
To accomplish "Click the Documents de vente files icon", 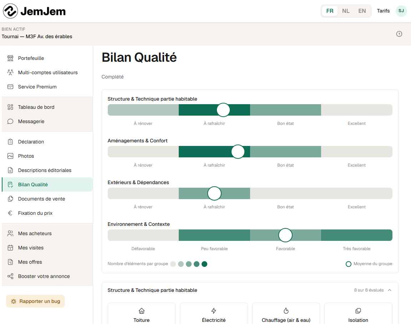I will [10, 199].
